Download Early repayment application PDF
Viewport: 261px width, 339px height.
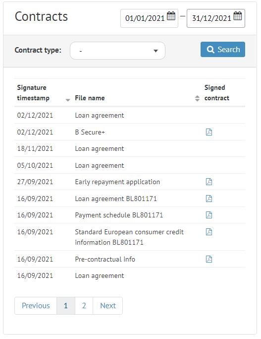click(x=209, y=182)
